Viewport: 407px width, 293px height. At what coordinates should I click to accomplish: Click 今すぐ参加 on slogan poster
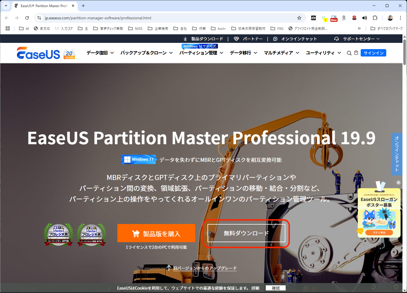coord(379,233)
